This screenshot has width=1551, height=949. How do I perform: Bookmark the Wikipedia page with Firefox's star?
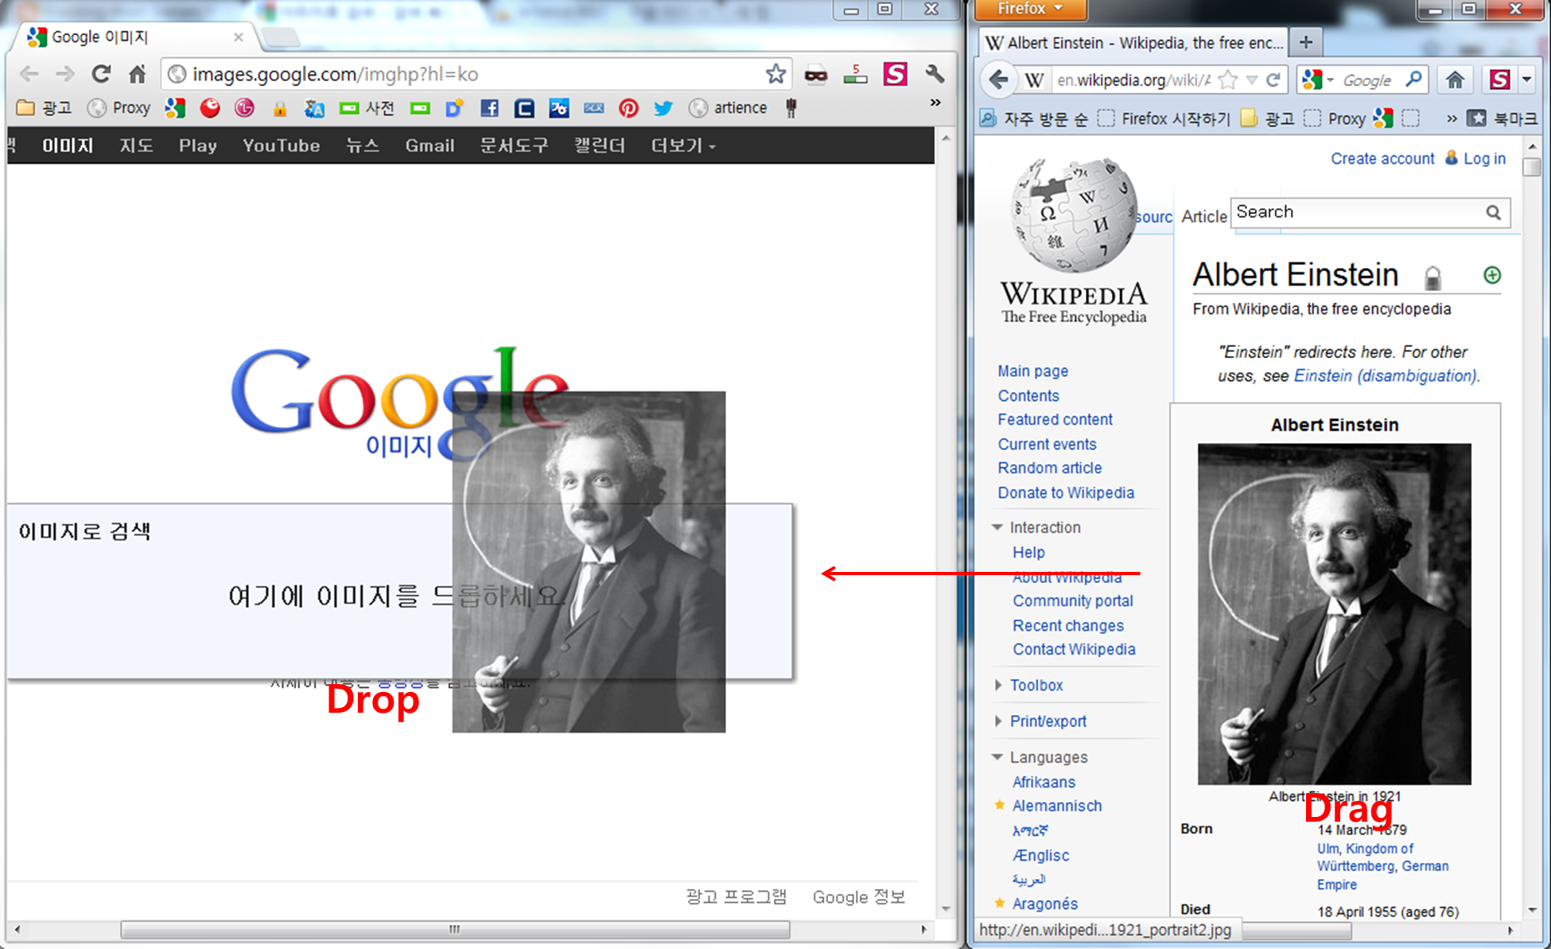tap(1228, 80)
